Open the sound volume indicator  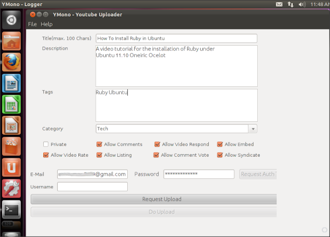pyautogui.click(x=302, y=4)
